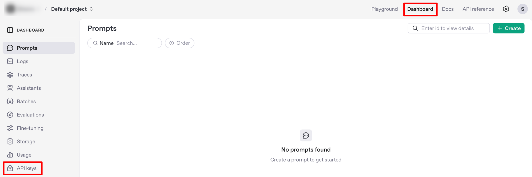Switch to the Playground tab
532x177 pixels.
tap(384, 9)
